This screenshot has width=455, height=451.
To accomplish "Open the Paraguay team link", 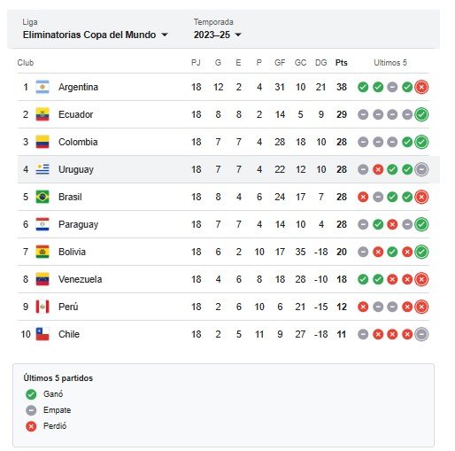I will (x=78, y=224).
